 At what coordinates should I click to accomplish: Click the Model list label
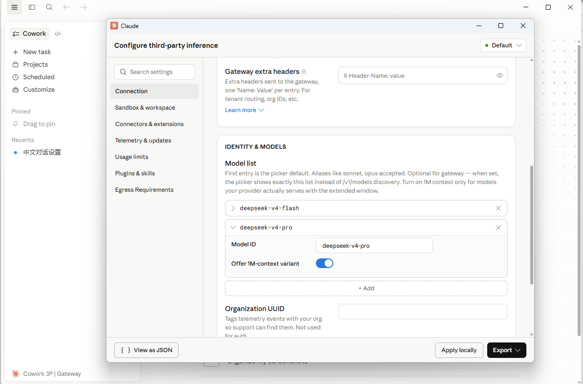(x=240, y=163)
